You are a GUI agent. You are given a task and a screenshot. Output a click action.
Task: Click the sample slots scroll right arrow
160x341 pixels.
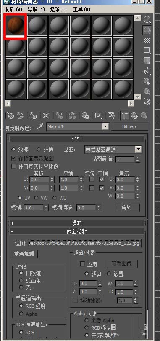point(131,103)
